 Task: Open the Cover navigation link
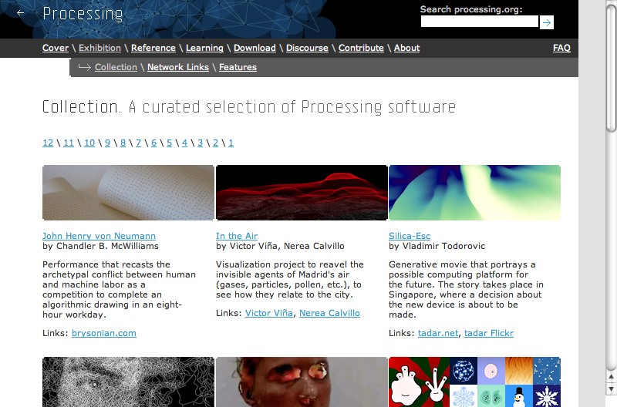pyautogui.click(x=56, y=48)
